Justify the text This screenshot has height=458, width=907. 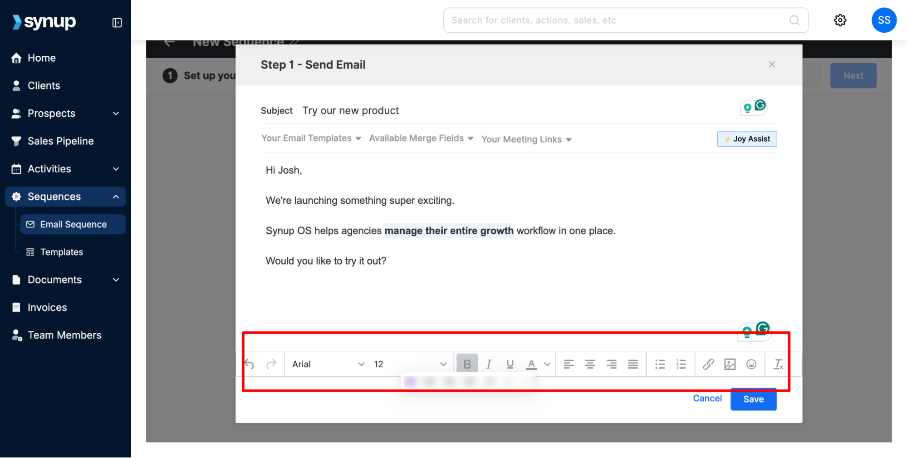pyautogui.click(x=633, y=364)
